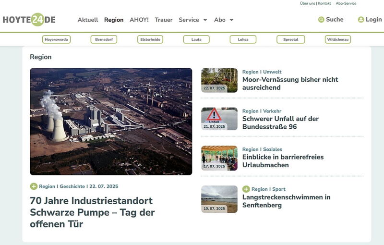Click the green plus icon beside Region I Geschichte
Screen dimensions: 384x245
34,186
